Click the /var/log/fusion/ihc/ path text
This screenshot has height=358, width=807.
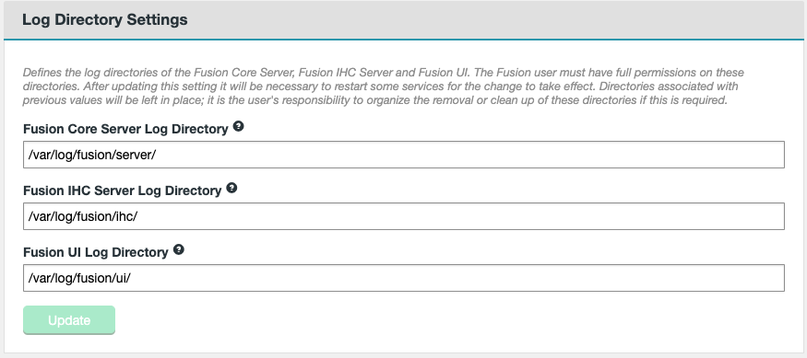(x=83, y=217)
